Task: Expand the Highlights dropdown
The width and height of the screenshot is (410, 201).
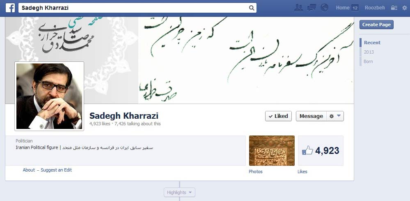Action: pos(179,192)
